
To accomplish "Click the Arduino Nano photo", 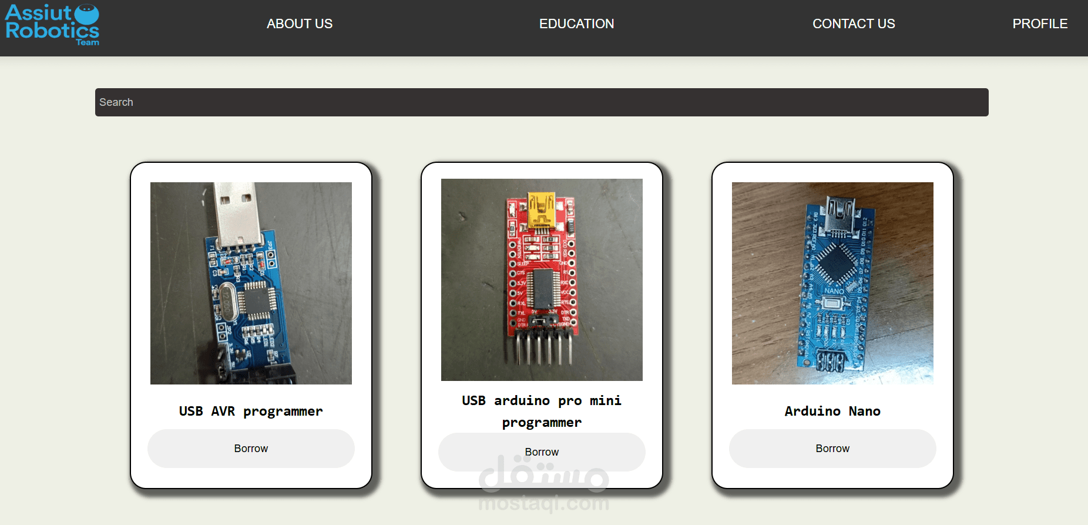I will pyautogui.click(x=832, y=283).
